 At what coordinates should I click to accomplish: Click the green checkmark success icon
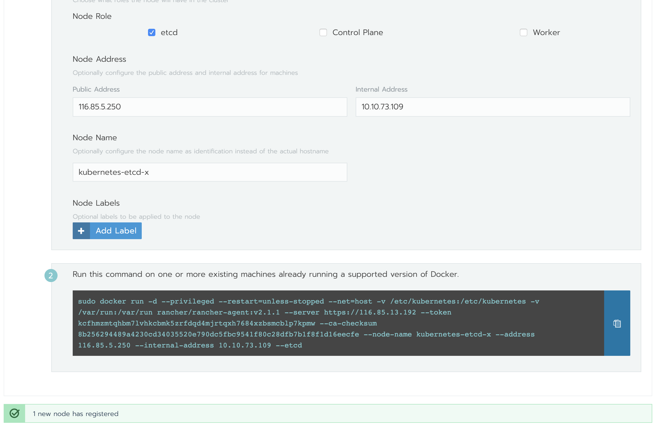click(14, 413)
